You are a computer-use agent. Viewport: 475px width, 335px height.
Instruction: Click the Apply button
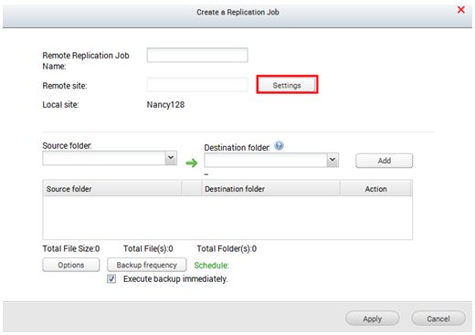pyautogui.click(x=373, y=319)
